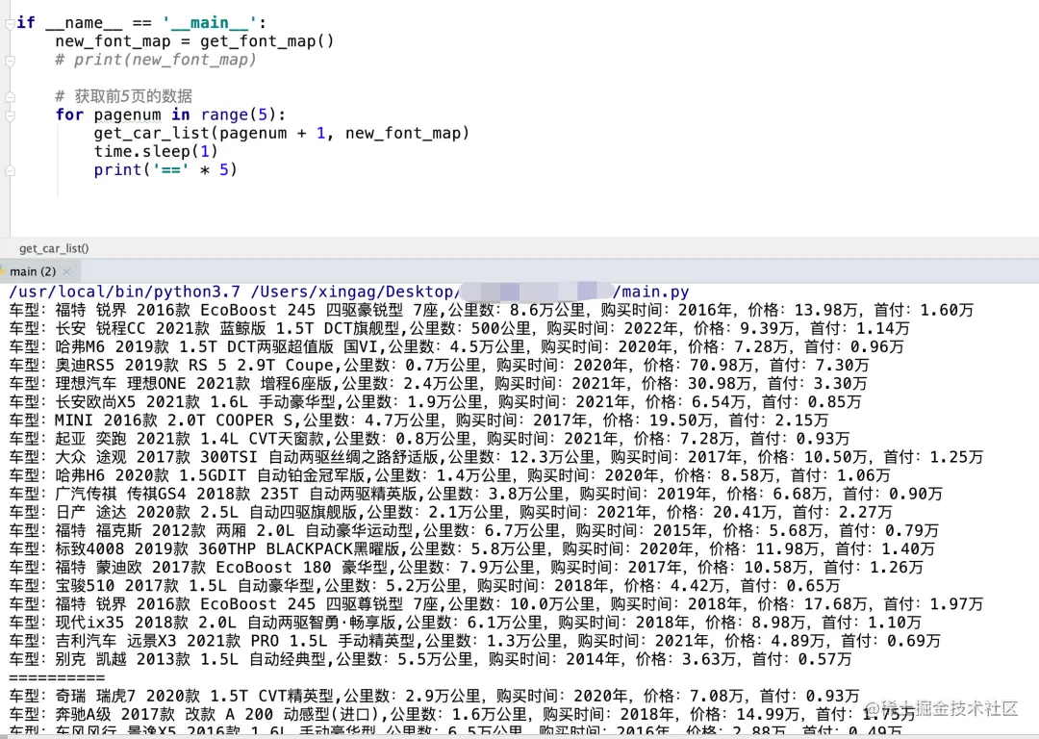Select output row 奔驰A级 2017款 改款 A 200

[462, 715]
